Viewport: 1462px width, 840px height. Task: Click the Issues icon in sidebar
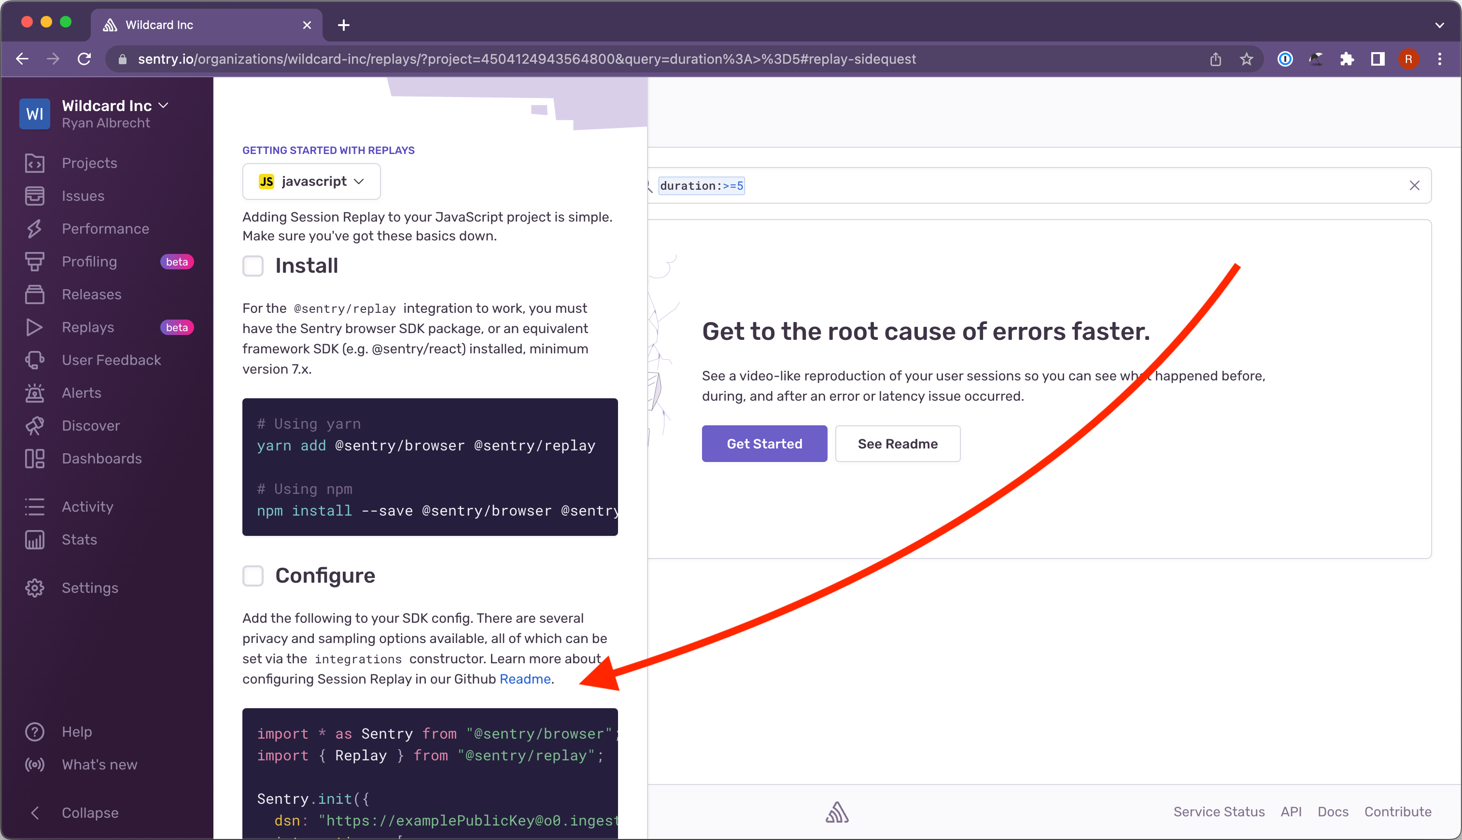coord(34,196)
